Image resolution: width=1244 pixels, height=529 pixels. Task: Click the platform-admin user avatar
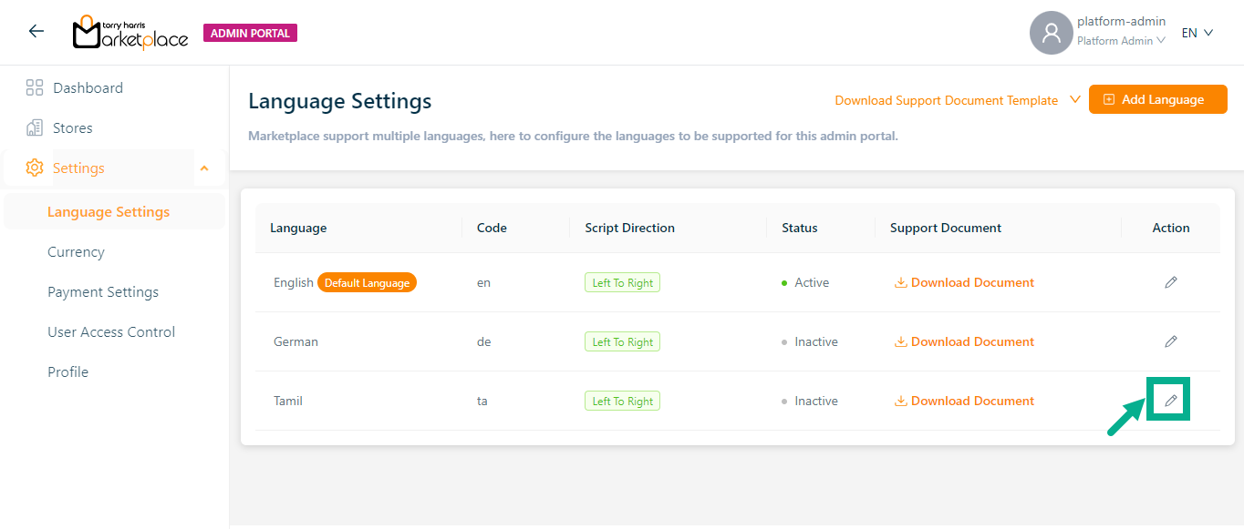coord(1051,33)
